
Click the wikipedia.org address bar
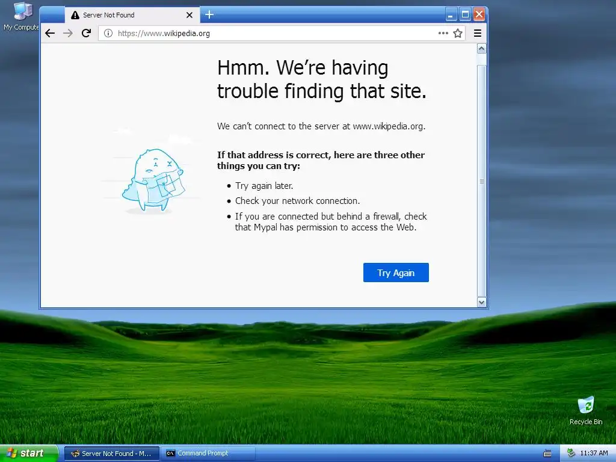click(282, 34)
